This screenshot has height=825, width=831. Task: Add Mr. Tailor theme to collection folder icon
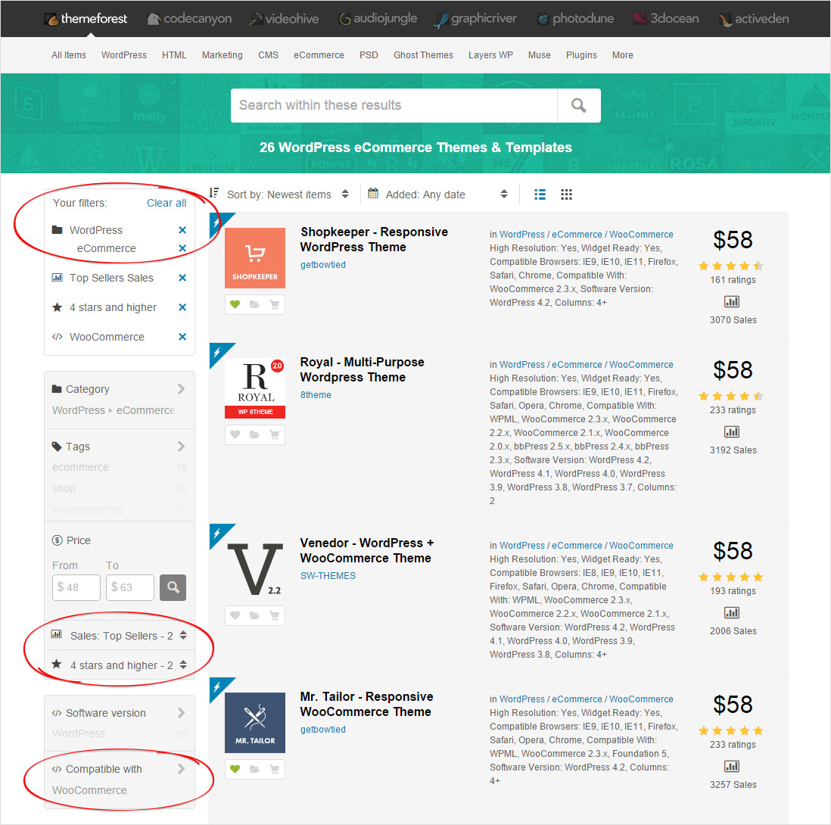(254, 769)
